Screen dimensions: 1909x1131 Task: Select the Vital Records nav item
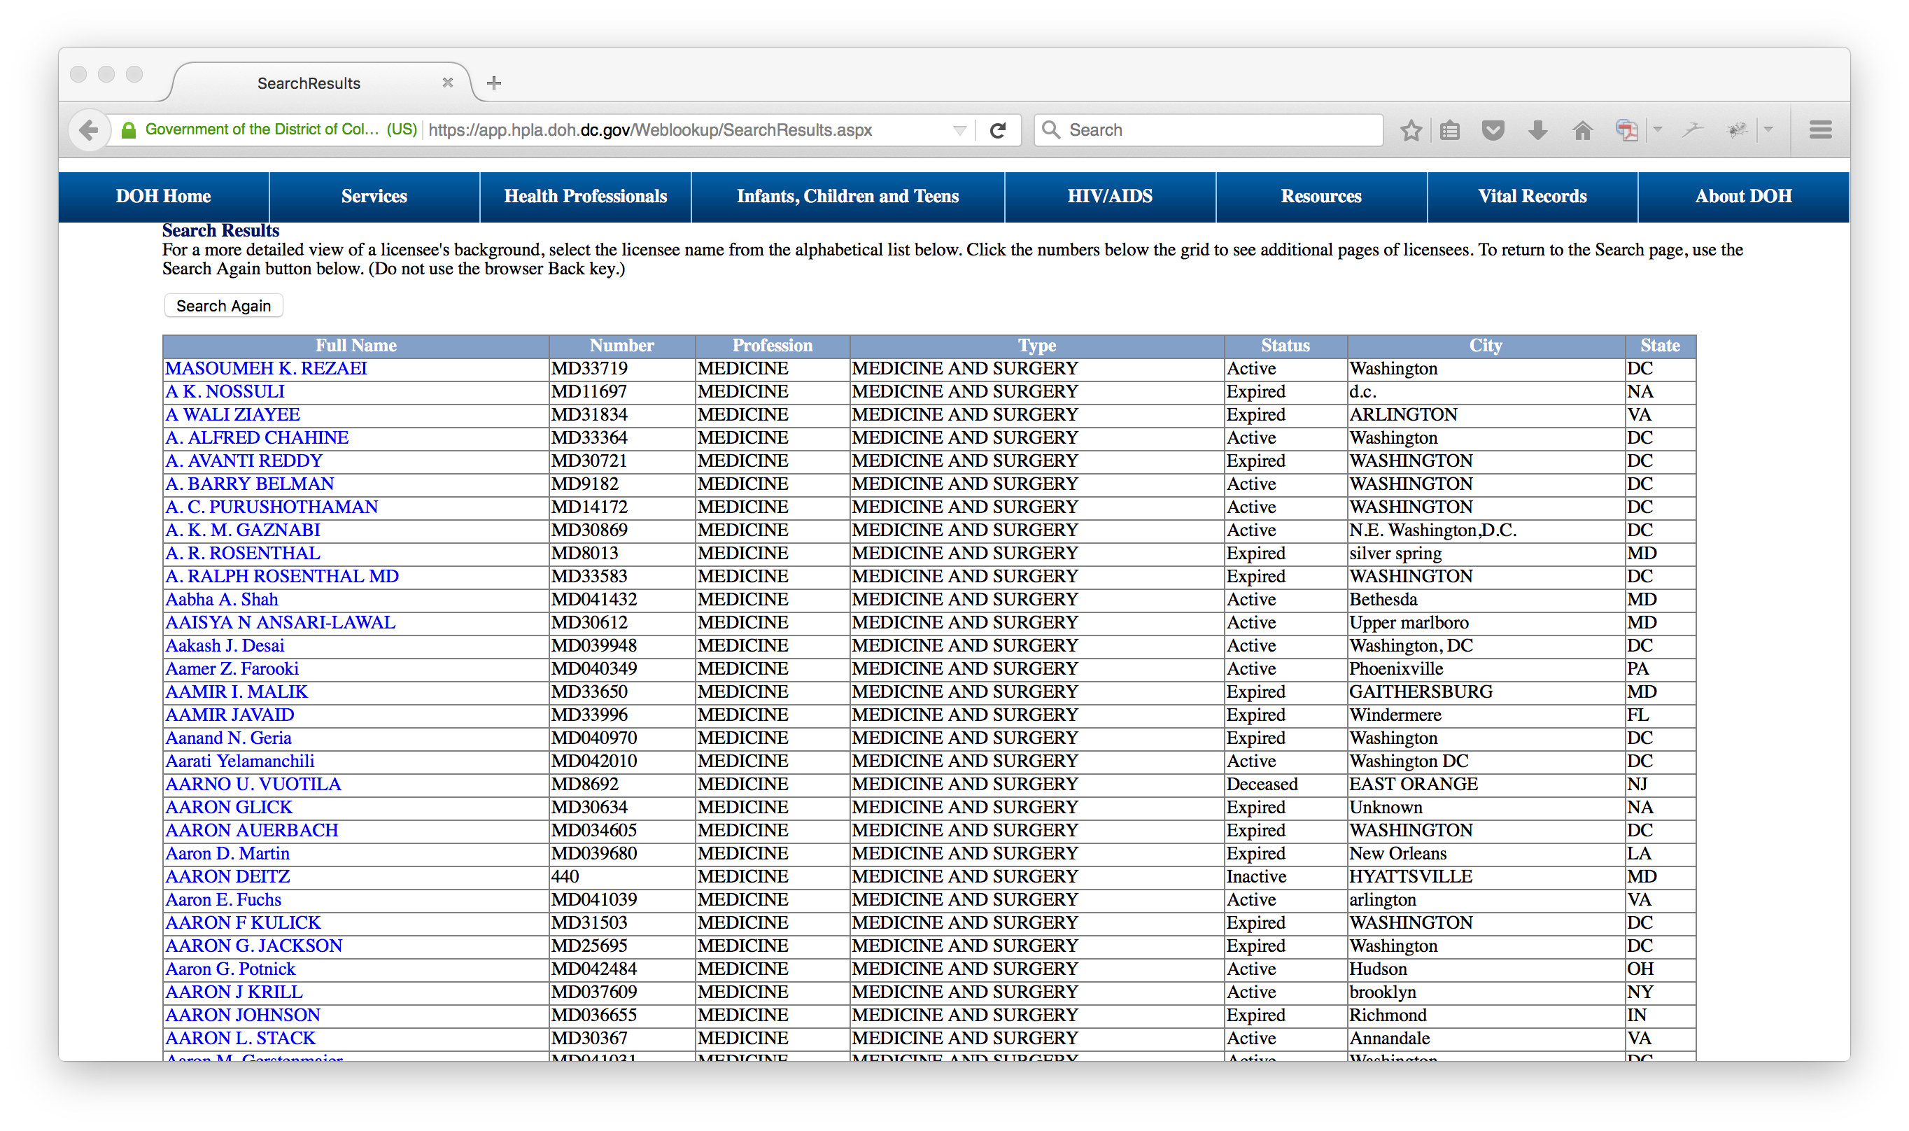click(1532, 197)
